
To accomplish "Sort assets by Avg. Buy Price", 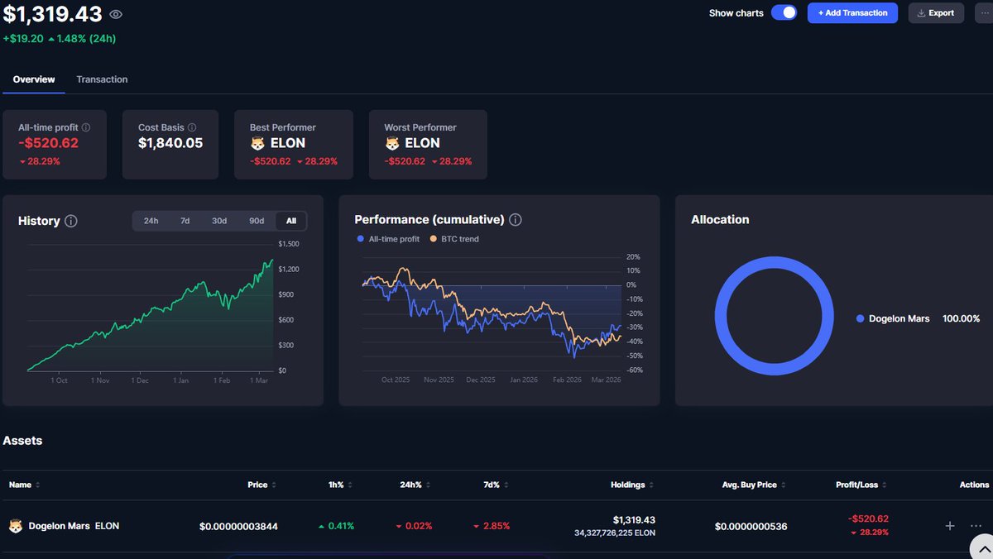I will [x=754, y=485].
